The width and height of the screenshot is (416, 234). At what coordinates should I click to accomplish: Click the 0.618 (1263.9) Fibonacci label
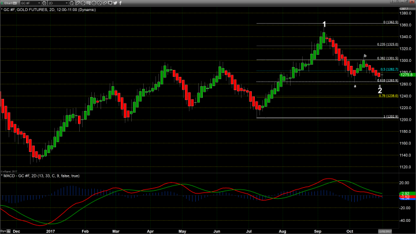click(x=388, y=80)
